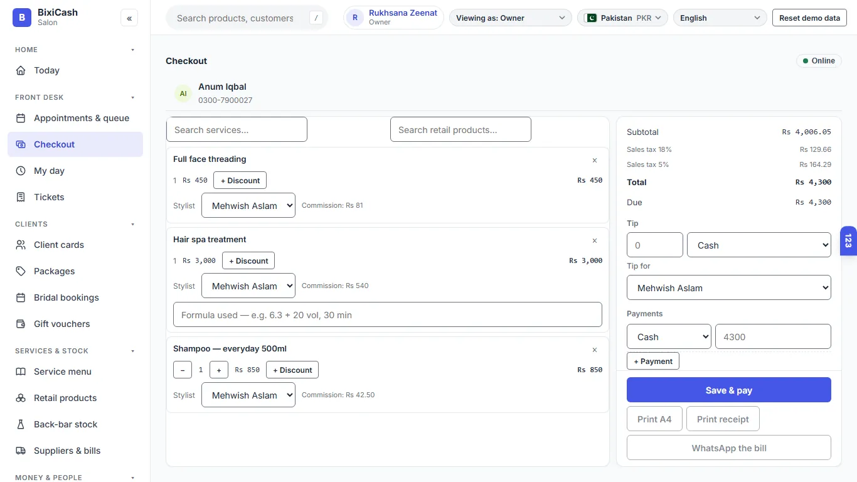Click Reset demo data button

click(809, 18)
